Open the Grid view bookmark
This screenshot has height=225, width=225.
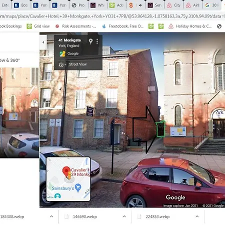[38, 26]
